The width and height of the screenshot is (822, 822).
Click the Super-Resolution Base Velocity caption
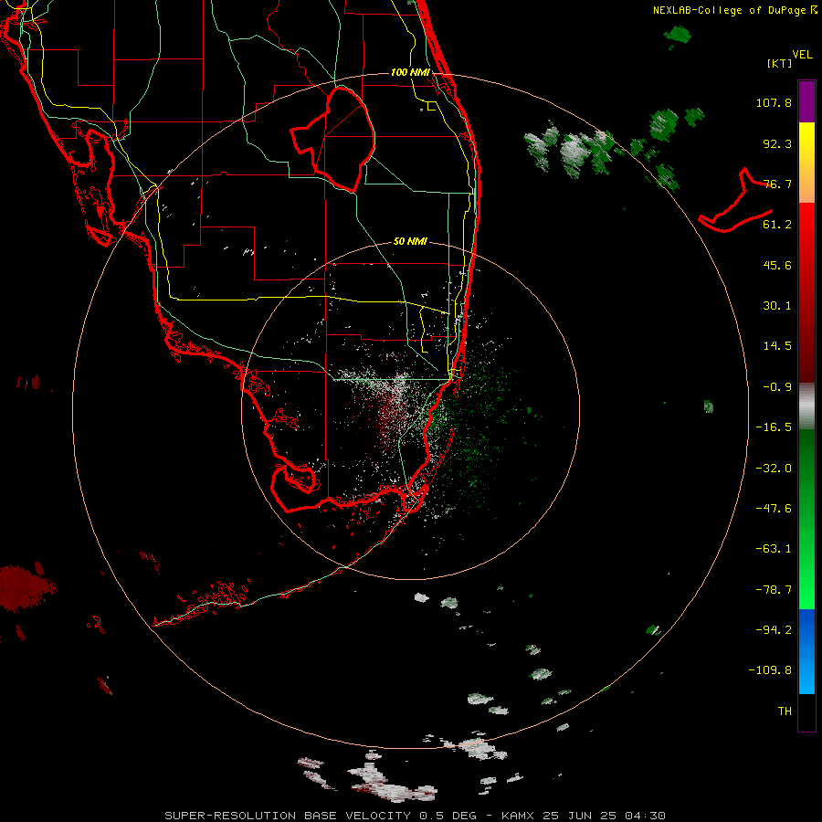coord(416,816)
